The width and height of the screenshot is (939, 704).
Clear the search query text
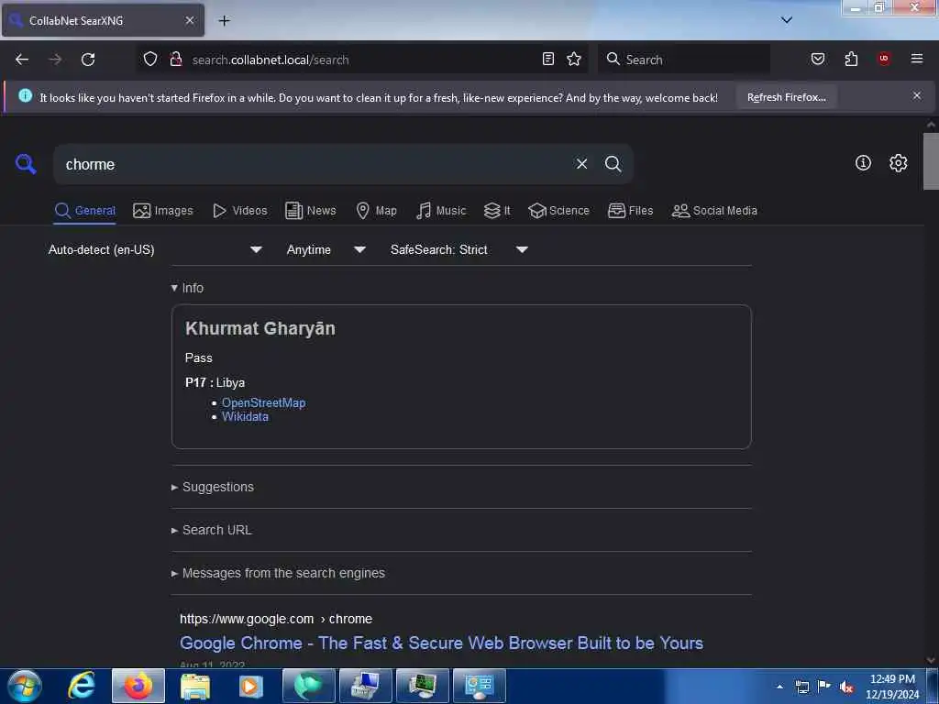[581, 164]
